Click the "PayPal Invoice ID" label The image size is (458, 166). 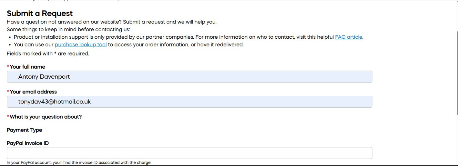[28, 143]
